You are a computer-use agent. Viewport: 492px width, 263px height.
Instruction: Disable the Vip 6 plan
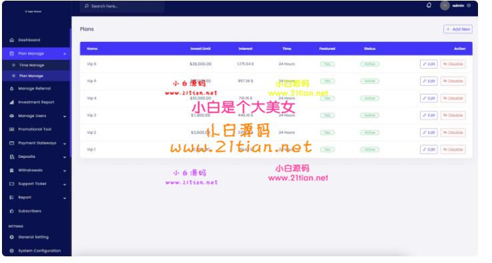pos(453,64)
